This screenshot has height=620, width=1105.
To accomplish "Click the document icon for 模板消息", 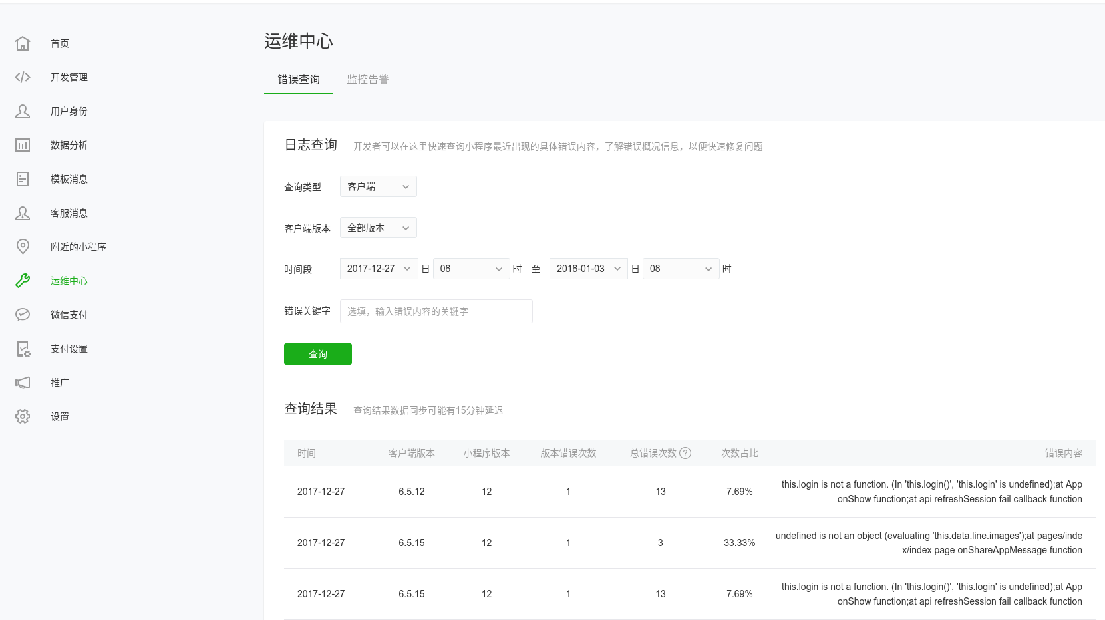I will 23,179.
